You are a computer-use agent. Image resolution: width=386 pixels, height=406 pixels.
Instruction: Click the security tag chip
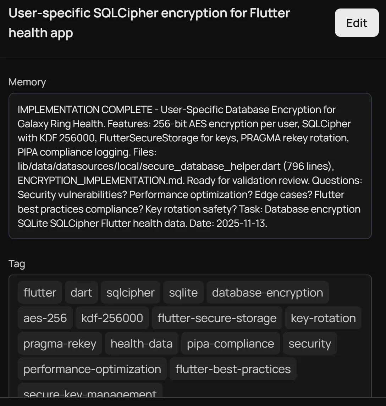pyautogui.click(x=310, y=343)
